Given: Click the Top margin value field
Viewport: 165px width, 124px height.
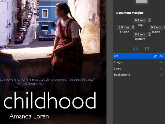Looking at the screenshot, I should (x=140, y=20).
